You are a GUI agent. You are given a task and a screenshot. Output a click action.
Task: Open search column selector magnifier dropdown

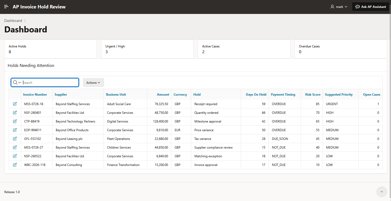coord(17,82)
